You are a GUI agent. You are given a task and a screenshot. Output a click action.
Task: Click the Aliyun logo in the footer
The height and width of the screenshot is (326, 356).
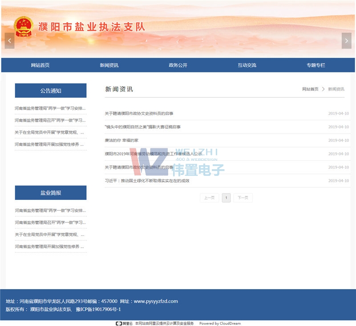pyautogui.click(x=124, y=323)
